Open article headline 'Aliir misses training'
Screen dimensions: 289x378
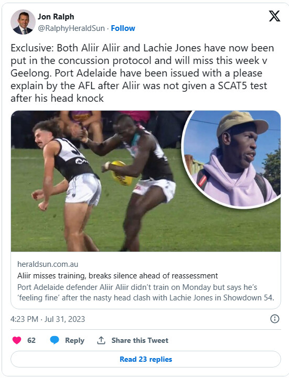click(117, 276)
